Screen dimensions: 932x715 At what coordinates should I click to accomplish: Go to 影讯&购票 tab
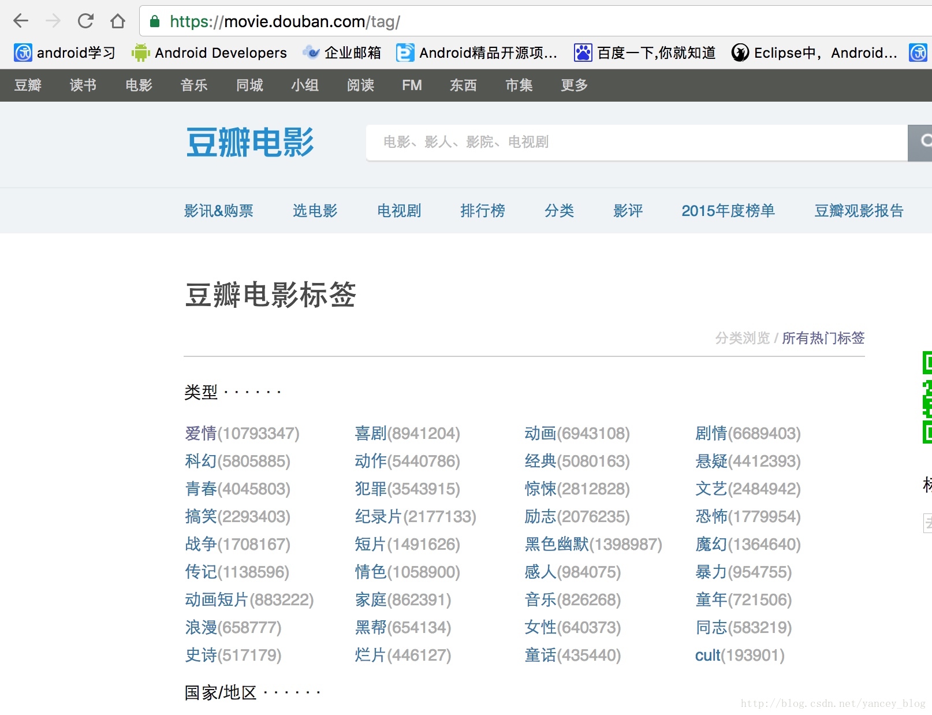tap(219, 211)
